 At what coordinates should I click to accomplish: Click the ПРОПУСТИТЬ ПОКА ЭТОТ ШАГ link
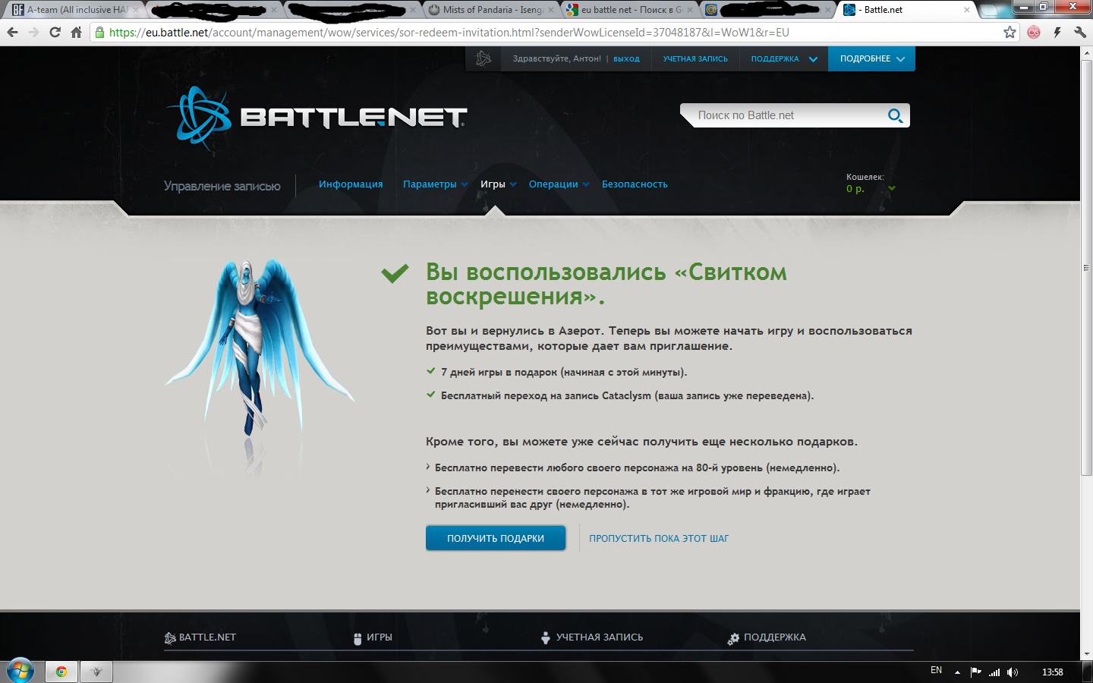point(659,538)
